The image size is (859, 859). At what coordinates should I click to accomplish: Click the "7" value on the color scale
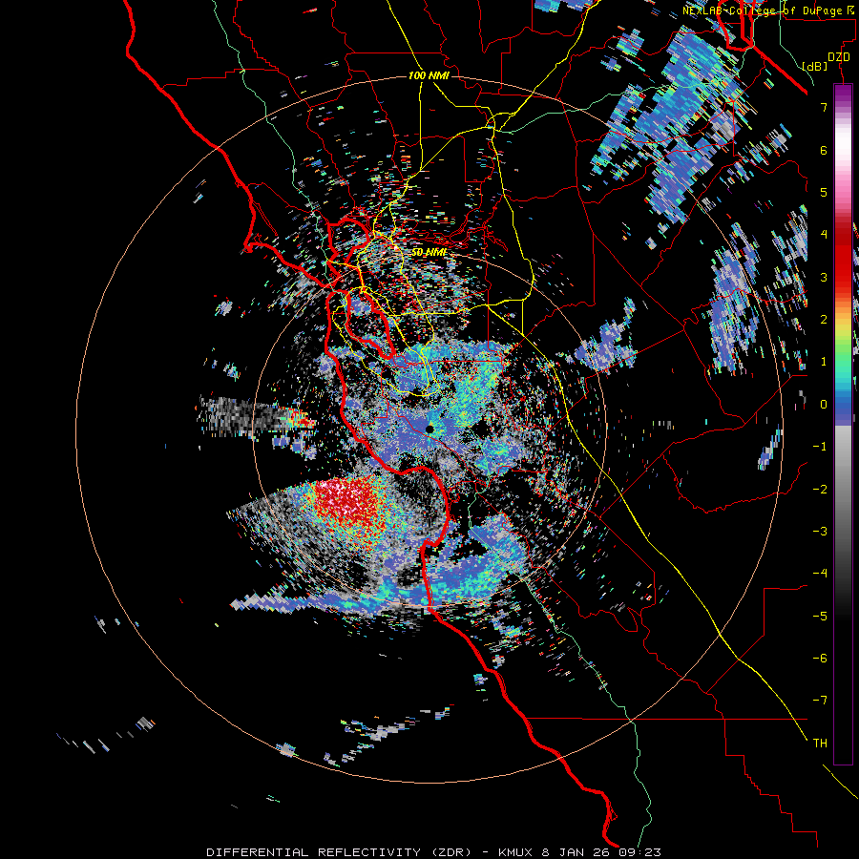tap(824, 107)
